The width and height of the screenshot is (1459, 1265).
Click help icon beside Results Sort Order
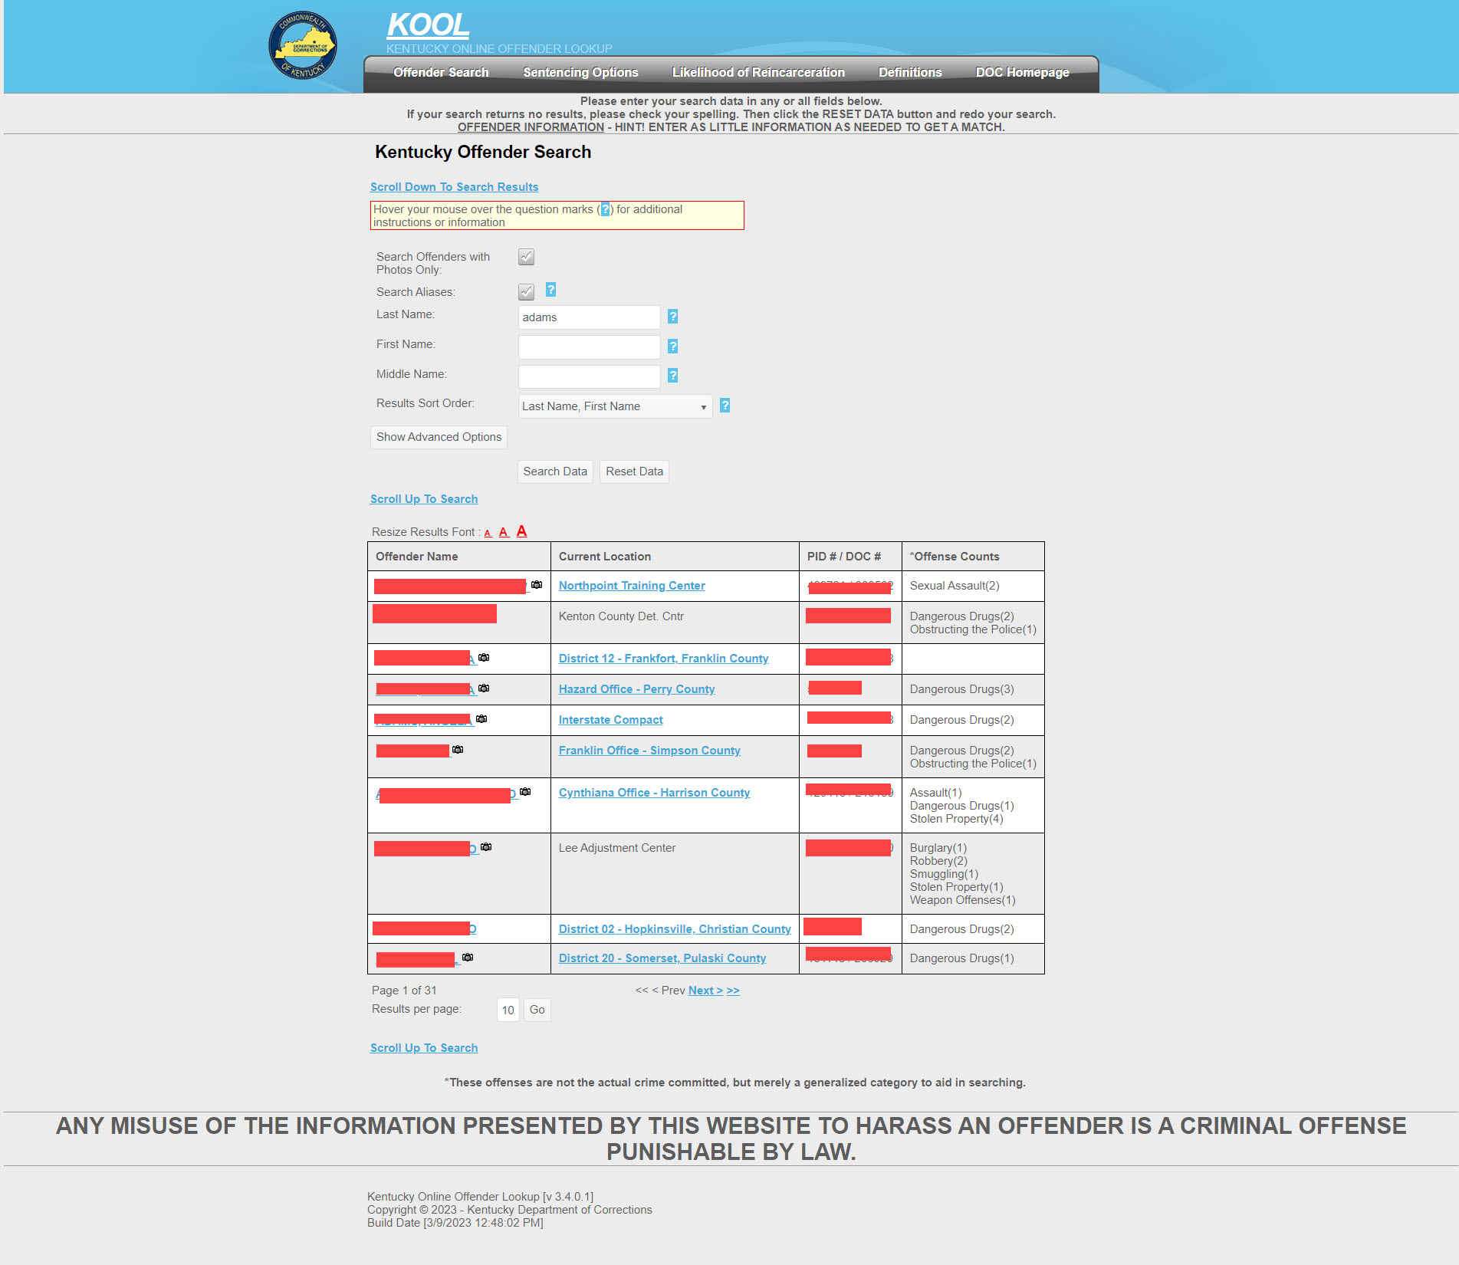725,406
